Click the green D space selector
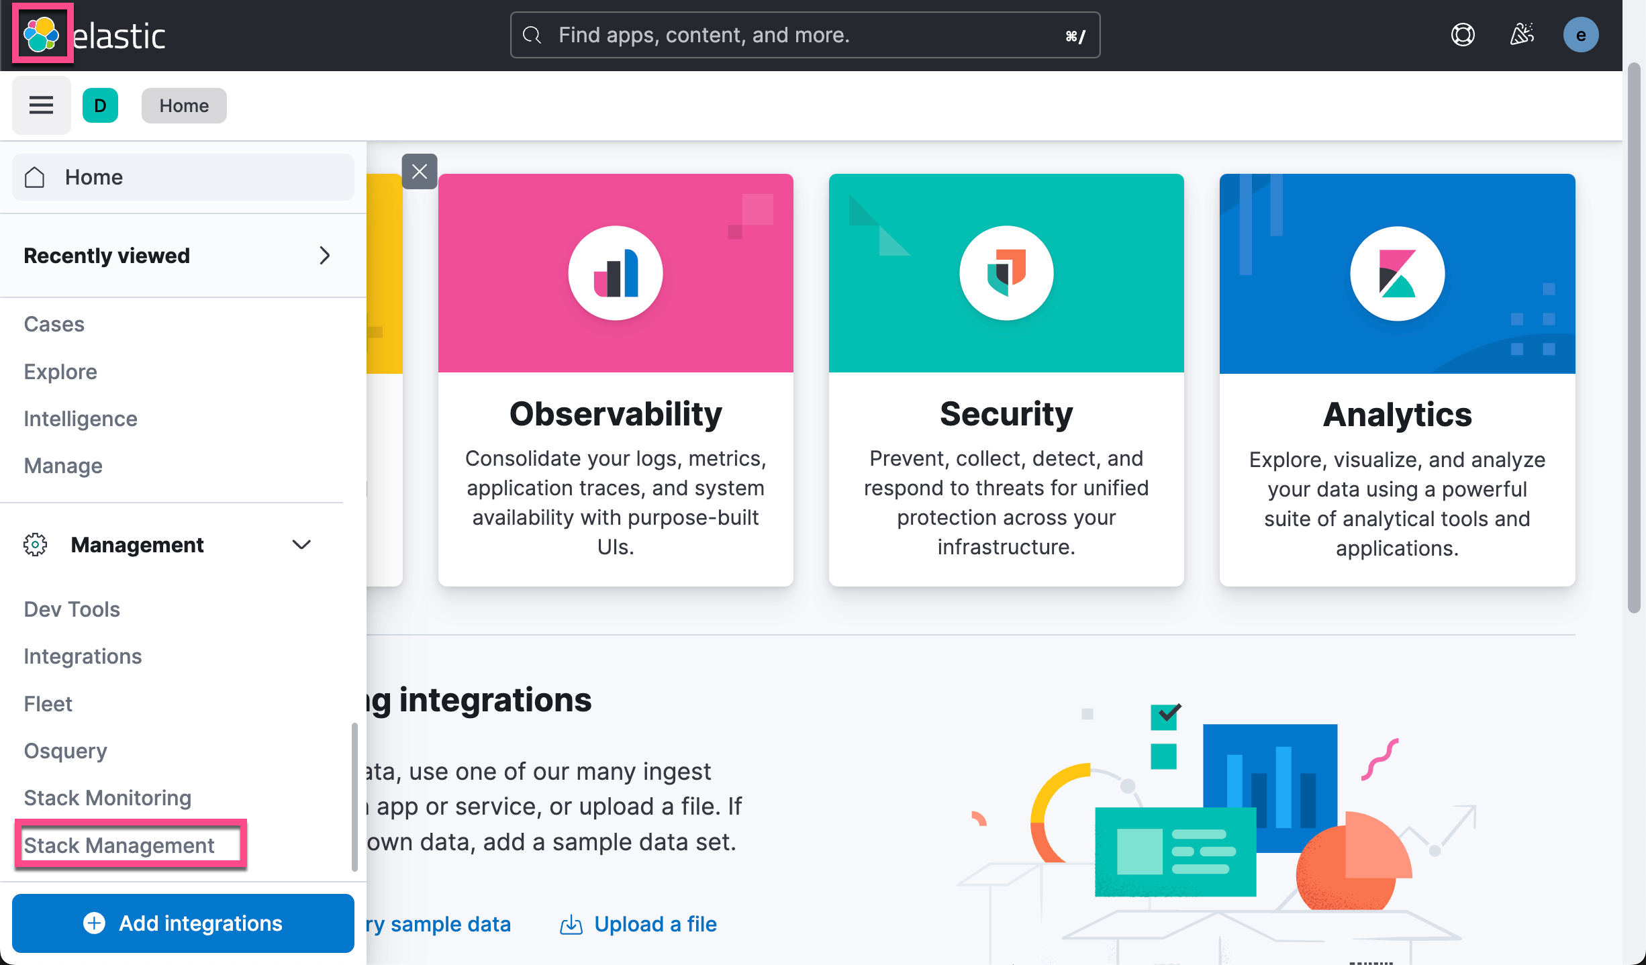This screenshot has width=1646, height=965. coord(100,105)
